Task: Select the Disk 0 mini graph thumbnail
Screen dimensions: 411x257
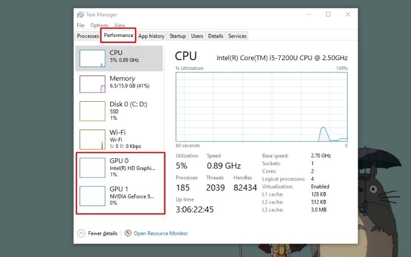Action: tap(92, 111)
